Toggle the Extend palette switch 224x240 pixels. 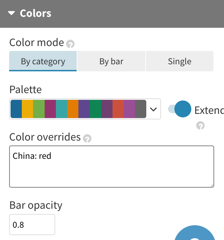pos(180,109)
